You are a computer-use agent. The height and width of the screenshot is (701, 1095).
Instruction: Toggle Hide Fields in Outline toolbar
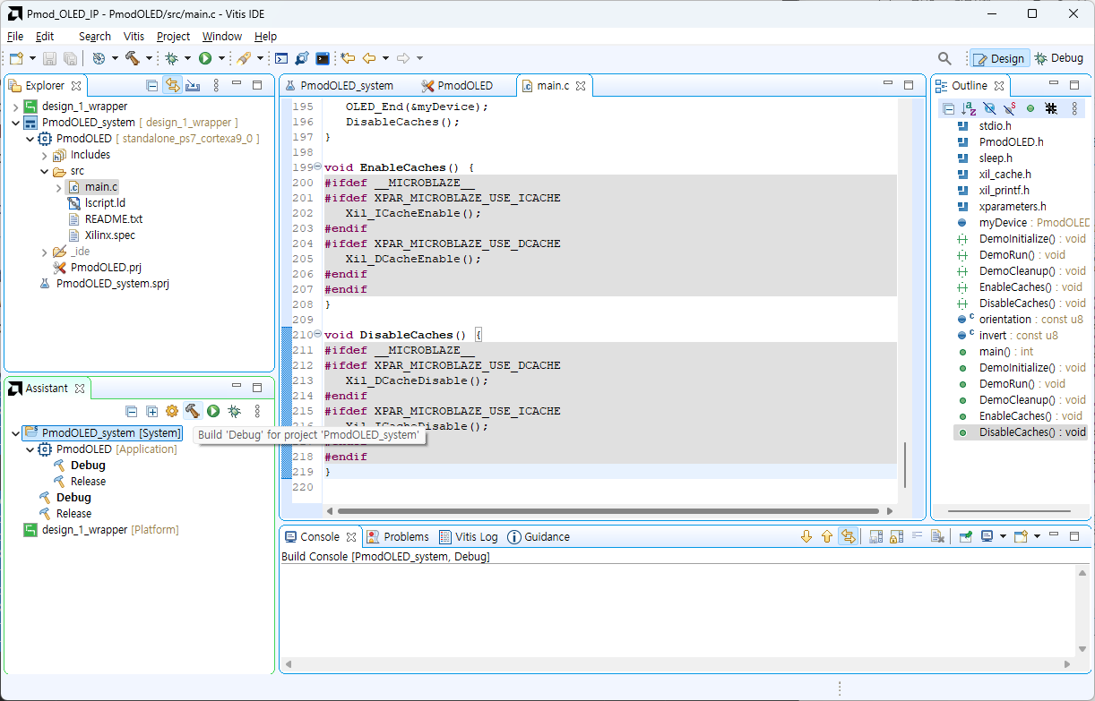click(989, 108)
